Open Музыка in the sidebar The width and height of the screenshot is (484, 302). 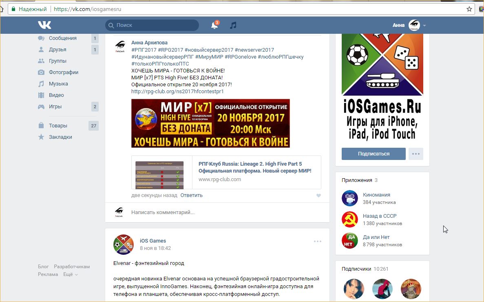tap(58, 84)
